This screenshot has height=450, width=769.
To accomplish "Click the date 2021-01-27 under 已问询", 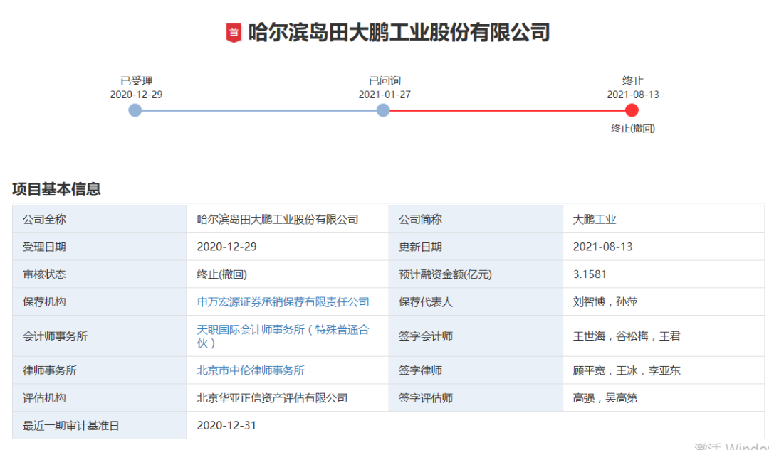I will point(384,95).
